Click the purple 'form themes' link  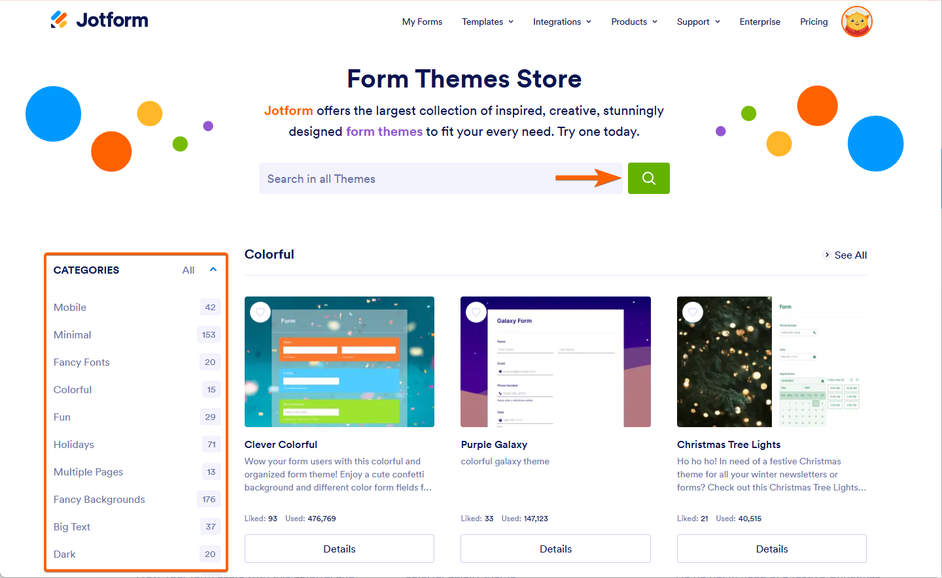pyautogui.click(x=384, y=131)
